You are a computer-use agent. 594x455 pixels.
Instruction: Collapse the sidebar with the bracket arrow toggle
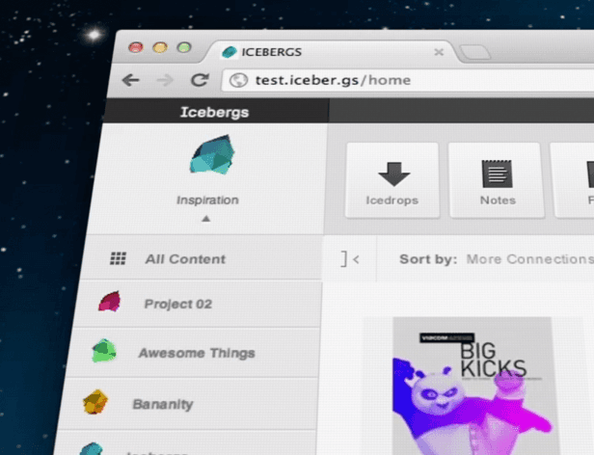pyautogui.click(x=350, y=259)
